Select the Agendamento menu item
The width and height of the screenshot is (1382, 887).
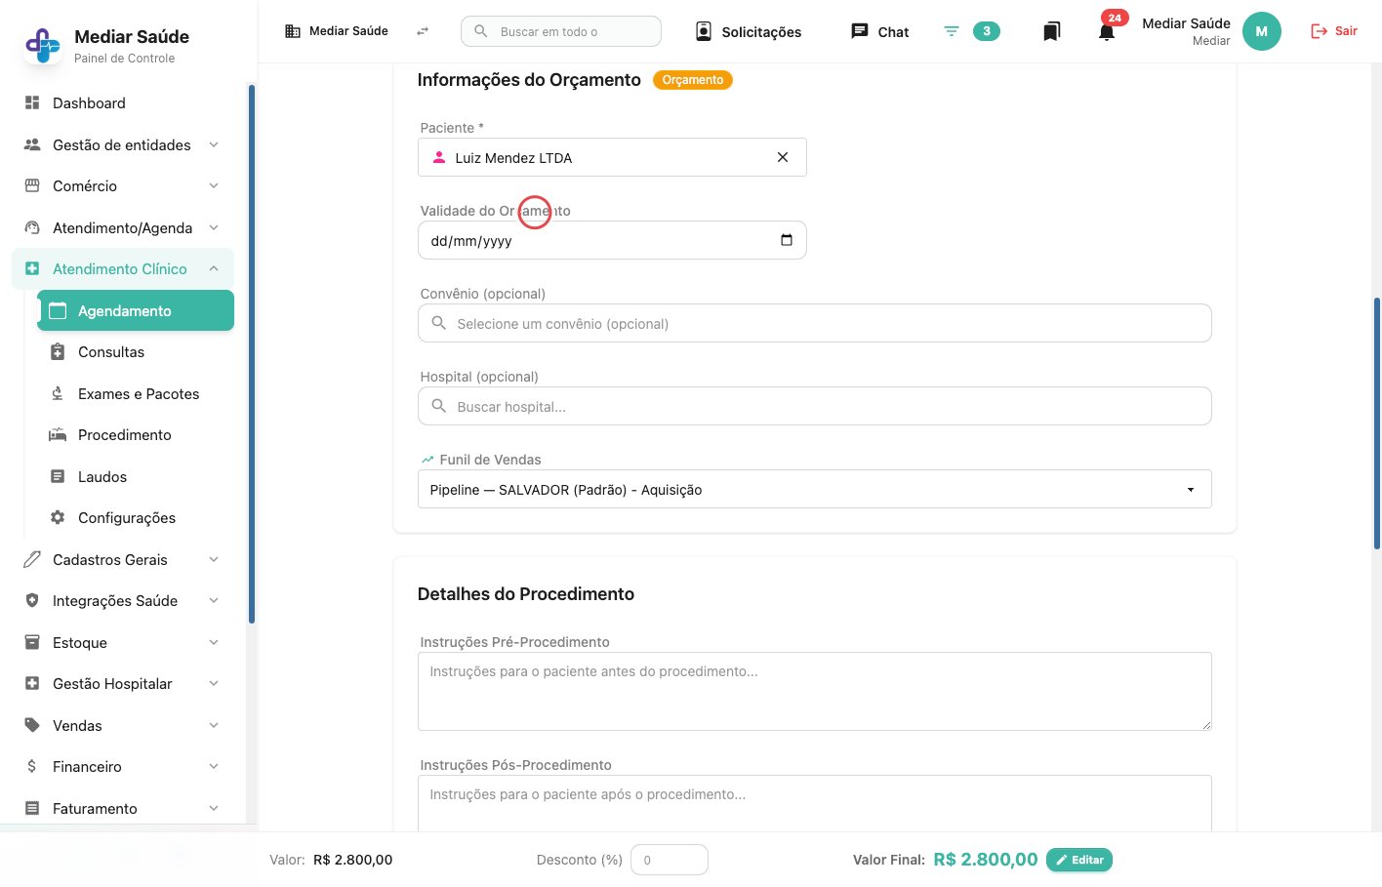tap(136, 310)
